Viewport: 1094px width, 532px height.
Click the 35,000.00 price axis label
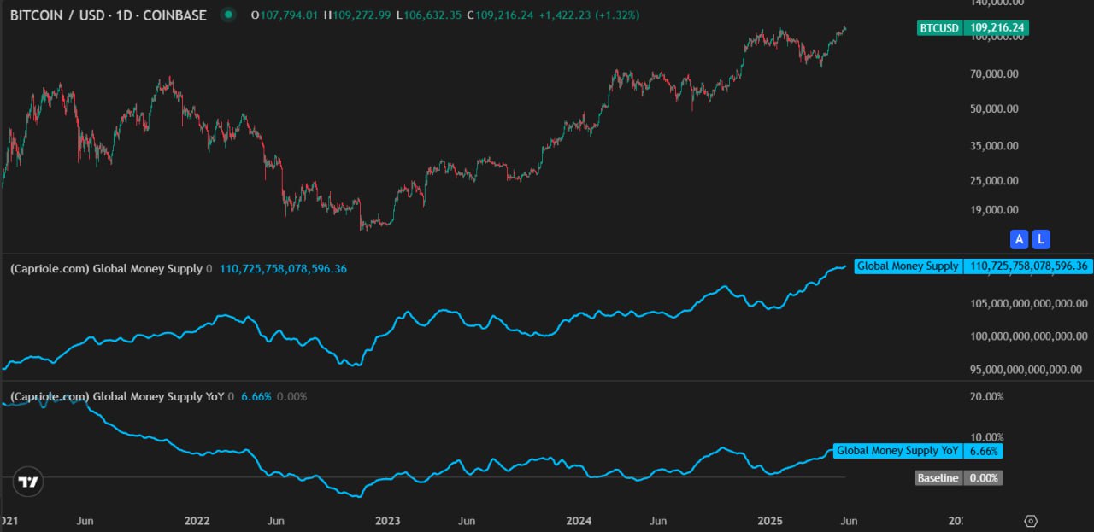[992, 146]
